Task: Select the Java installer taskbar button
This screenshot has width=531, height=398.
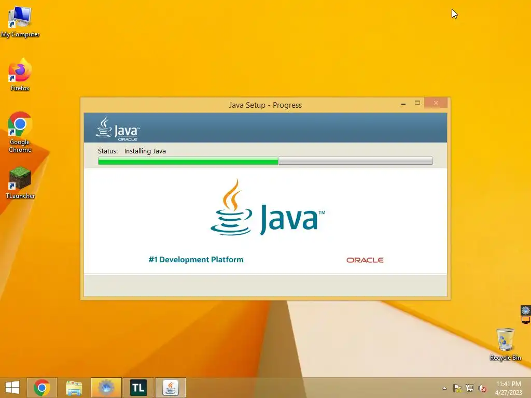Action: click(x=170, y=388)
